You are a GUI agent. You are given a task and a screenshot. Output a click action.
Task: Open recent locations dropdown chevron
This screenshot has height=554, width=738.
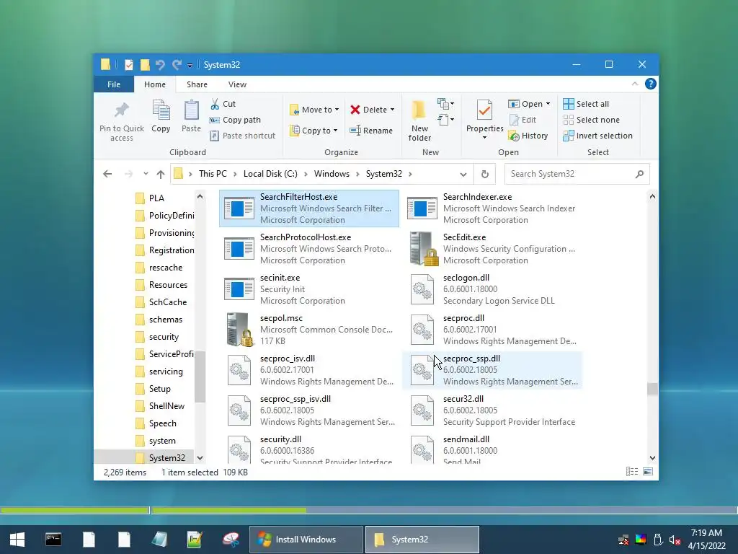pyautogui.click(x=146, y=174)
